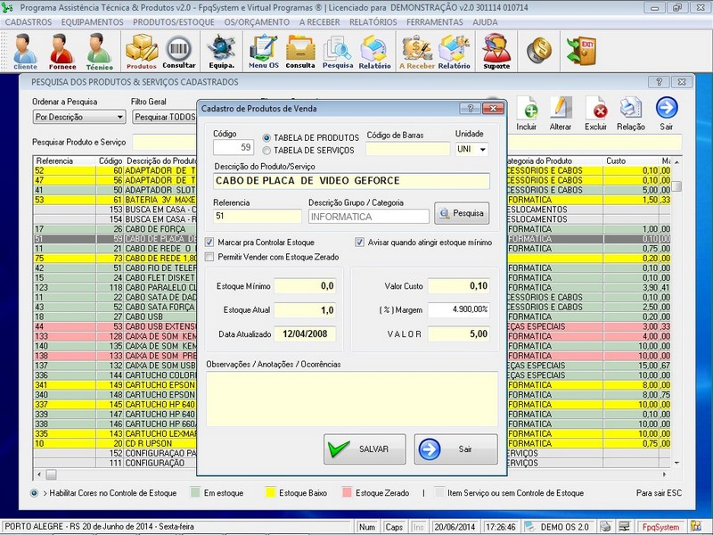713x535 pixels.
Task: Click the Sair arrow icon in search window
Action: click(x=667, y=114)
